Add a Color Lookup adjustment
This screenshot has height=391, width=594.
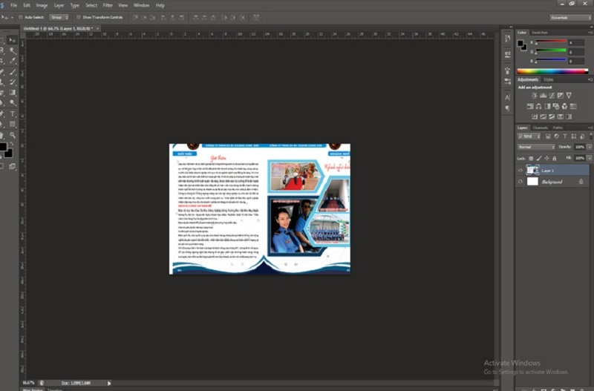573,106
